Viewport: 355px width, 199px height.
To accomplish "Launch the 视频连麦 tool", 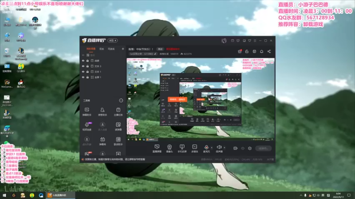I will pos(87,126).
